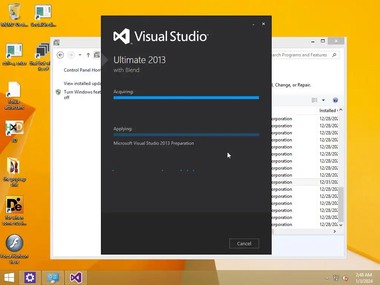
Task: Change the view layout icon in Programs list
Action: pyautogui.click(x=315, y=100)
